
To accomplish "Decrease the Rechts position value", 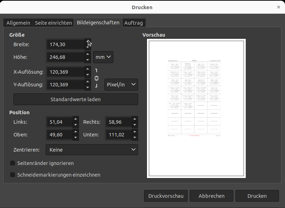I will coord(135,124).
